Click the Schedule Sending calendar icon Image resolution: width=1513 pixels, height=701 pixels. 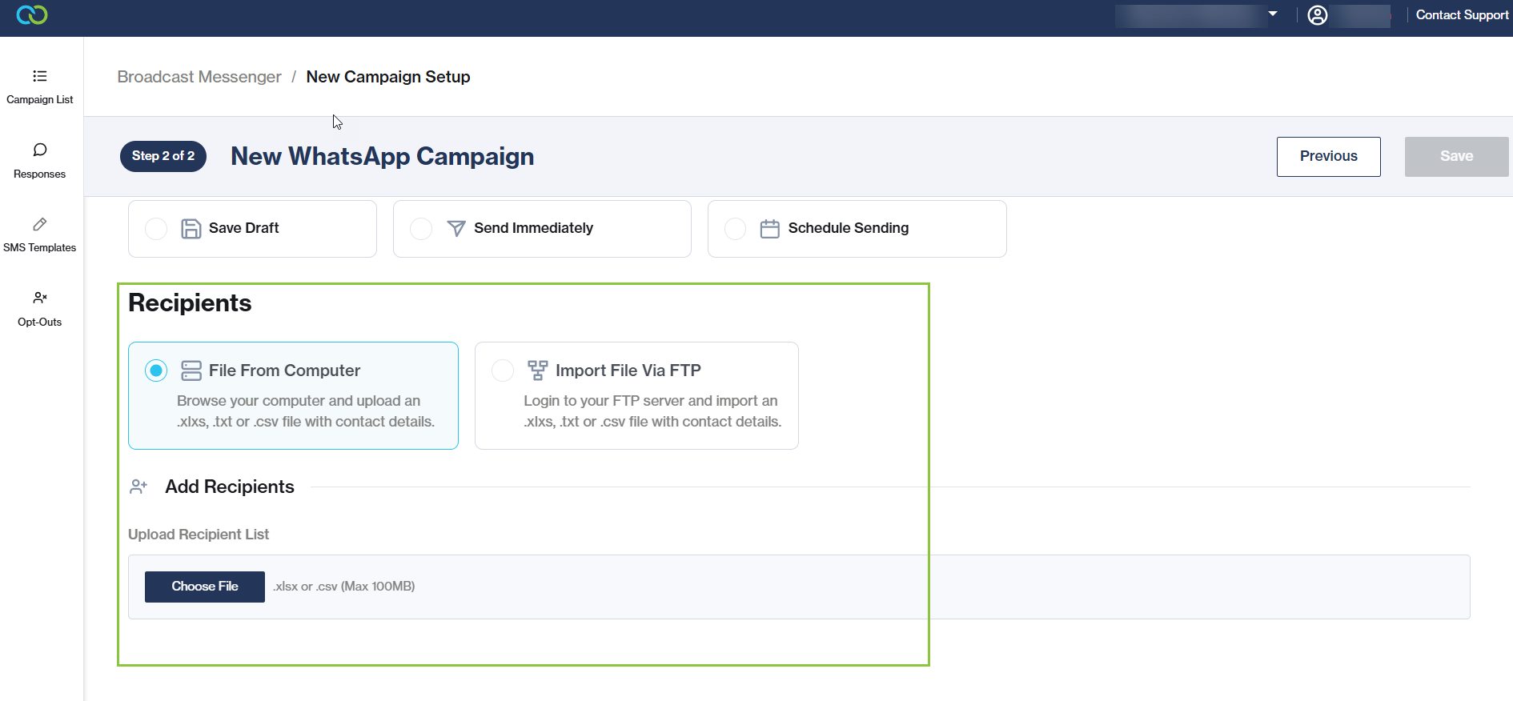[x=769, y=229]
